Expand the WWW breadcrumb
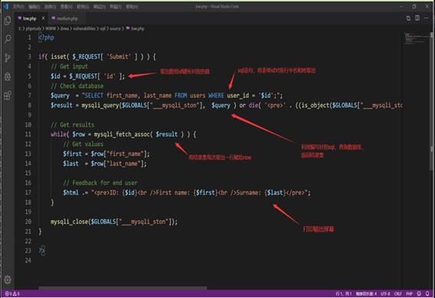435x298 pixels. (x=51, y=28)
